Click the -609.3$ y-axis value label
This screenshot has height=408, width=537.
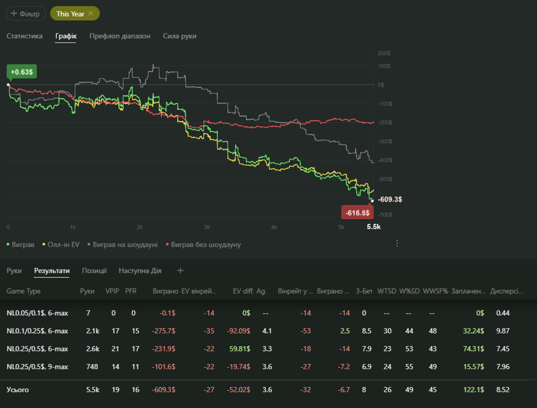(x=390, y=199)
